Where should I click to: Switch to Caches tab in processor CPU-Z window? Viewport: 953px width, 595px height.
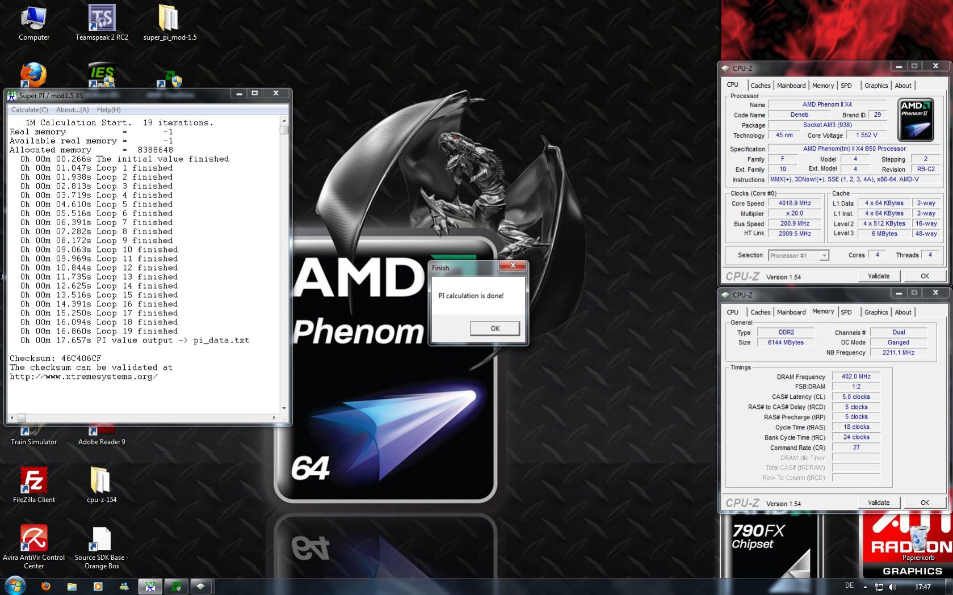pos(760,86)
